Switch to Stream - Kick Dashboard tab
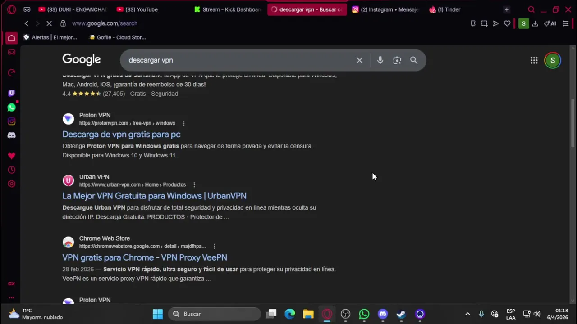577x324 pixels. (x=228, y=9)
